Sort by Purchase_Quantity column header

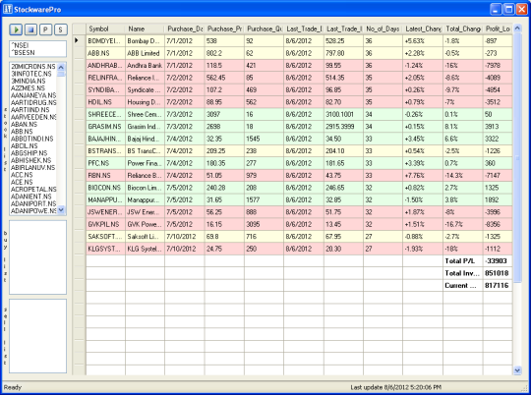264,29
